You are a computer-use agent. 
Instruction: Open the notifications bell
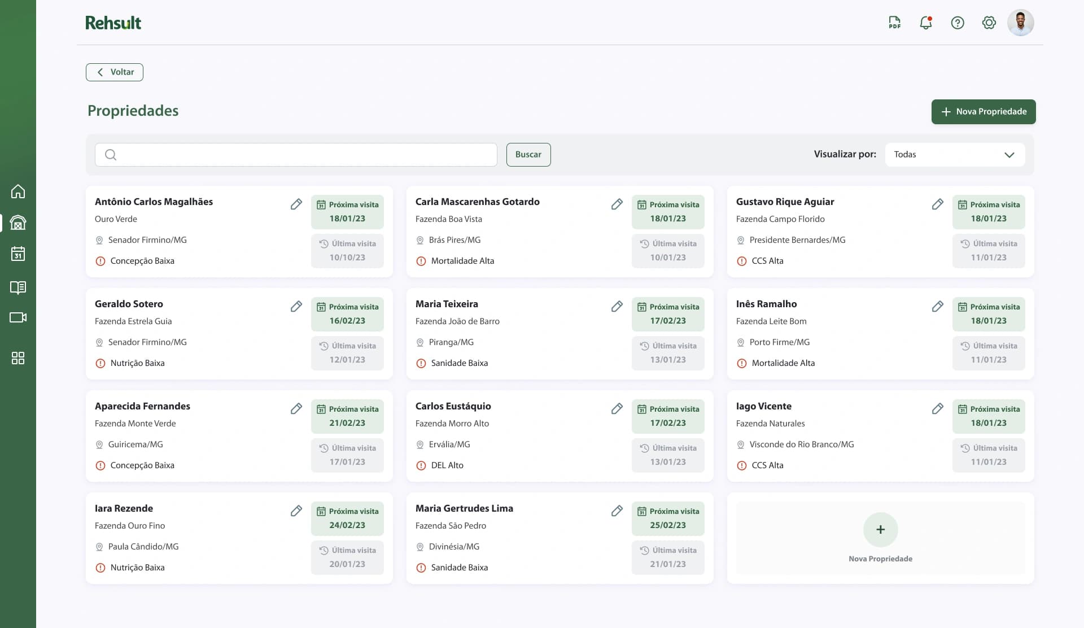(x=926, y=23)
